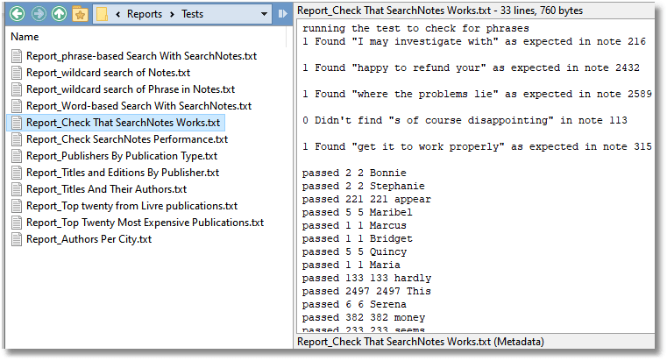Click preview line 'passed 5 5 Quincy'
This screenshot has height=361, width=667.
[x=354, y=251]
